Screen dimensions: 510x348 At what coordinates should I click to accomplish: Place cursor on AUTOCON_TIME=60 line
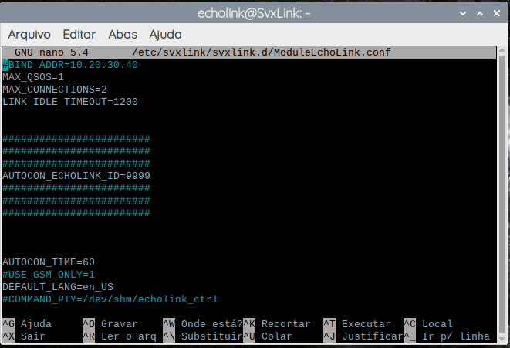pyautogui.click(x=49, y=262)
